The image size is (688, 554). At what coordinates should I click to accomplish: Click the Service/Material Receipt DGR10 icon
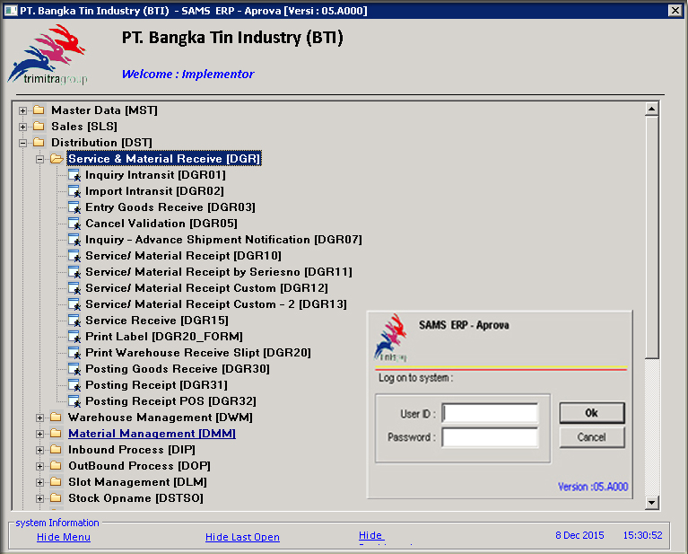coord(74,256)
